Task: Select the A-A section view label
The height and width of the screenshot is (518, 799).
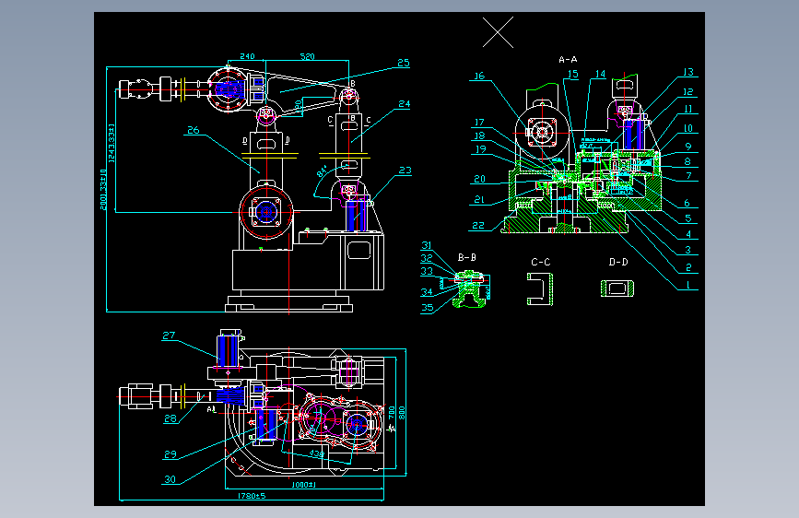Action: (x=568, y=60)
